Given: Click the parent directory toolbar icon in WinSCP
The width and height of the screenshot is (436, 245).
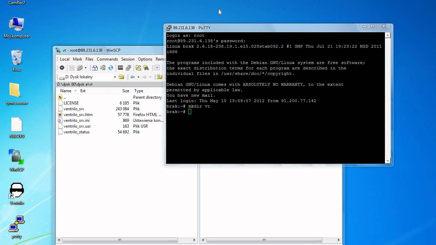Looking at the screenshot, I should pyautogui.click(x=159, y=77).
